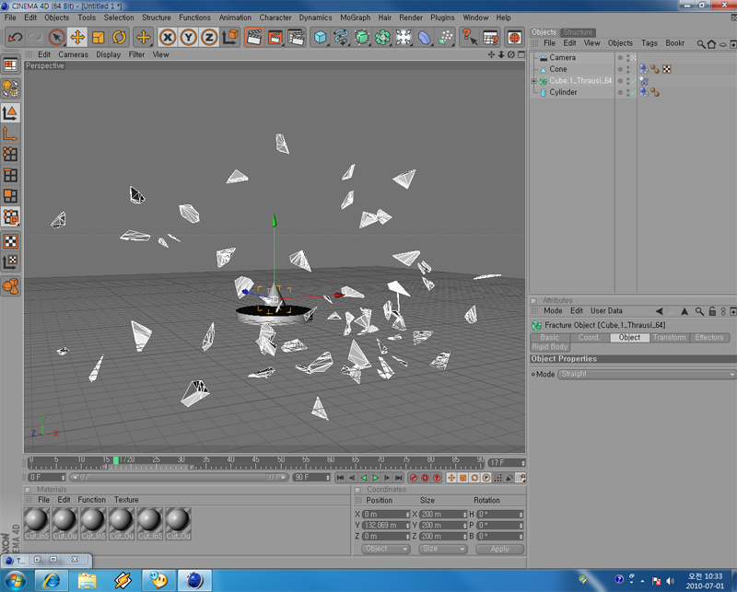The width and height of the screenshot is (737, 592).
Task: Open the Effectors tab
Action: click(x=708, y=337)
